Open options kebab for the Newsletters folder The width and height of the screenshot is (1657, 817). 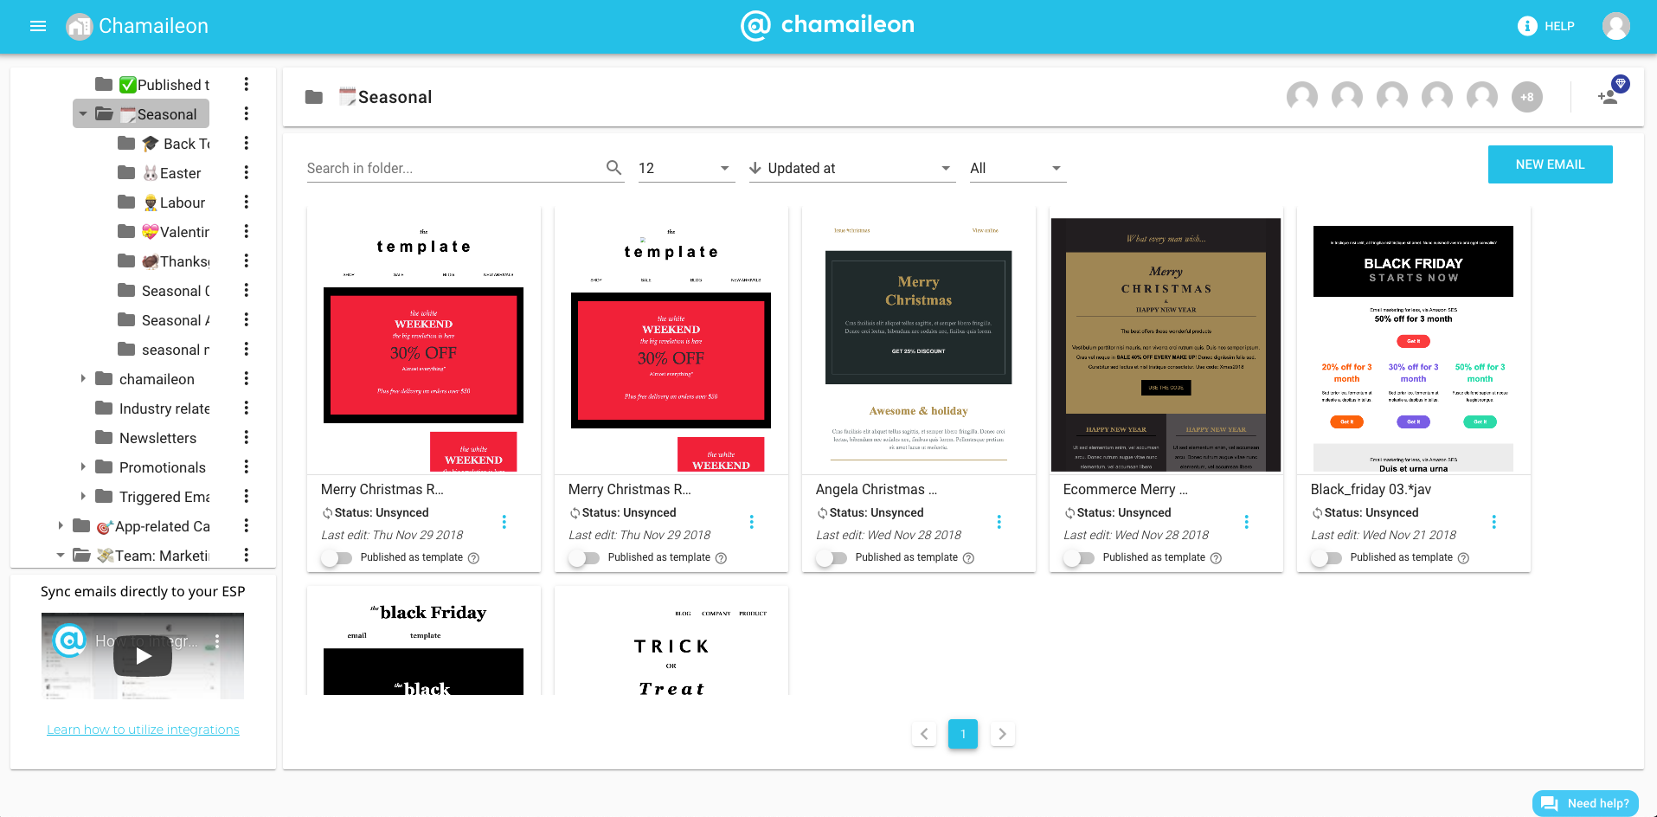point(247,438)
